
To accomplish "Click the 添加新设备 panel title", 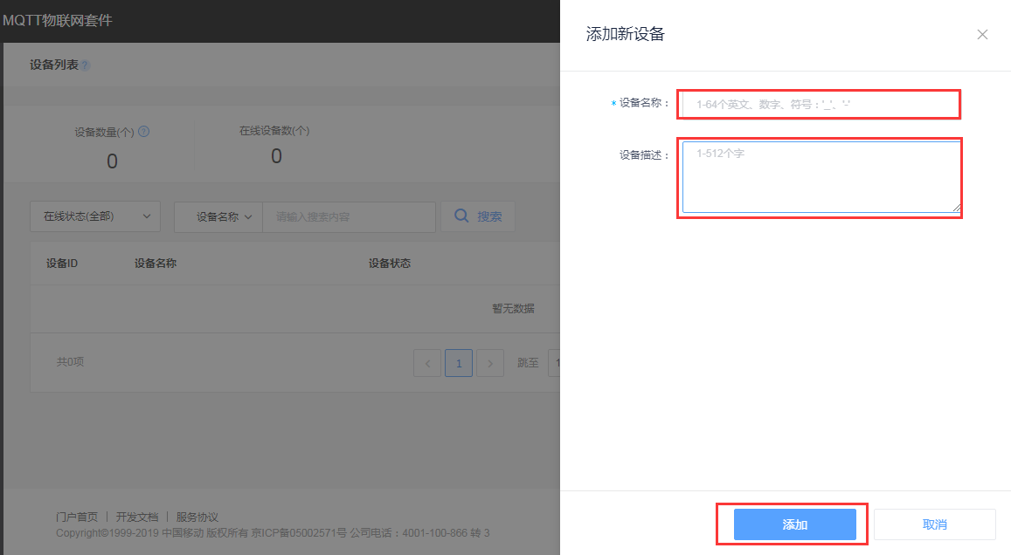I will [x=625, y=34].
